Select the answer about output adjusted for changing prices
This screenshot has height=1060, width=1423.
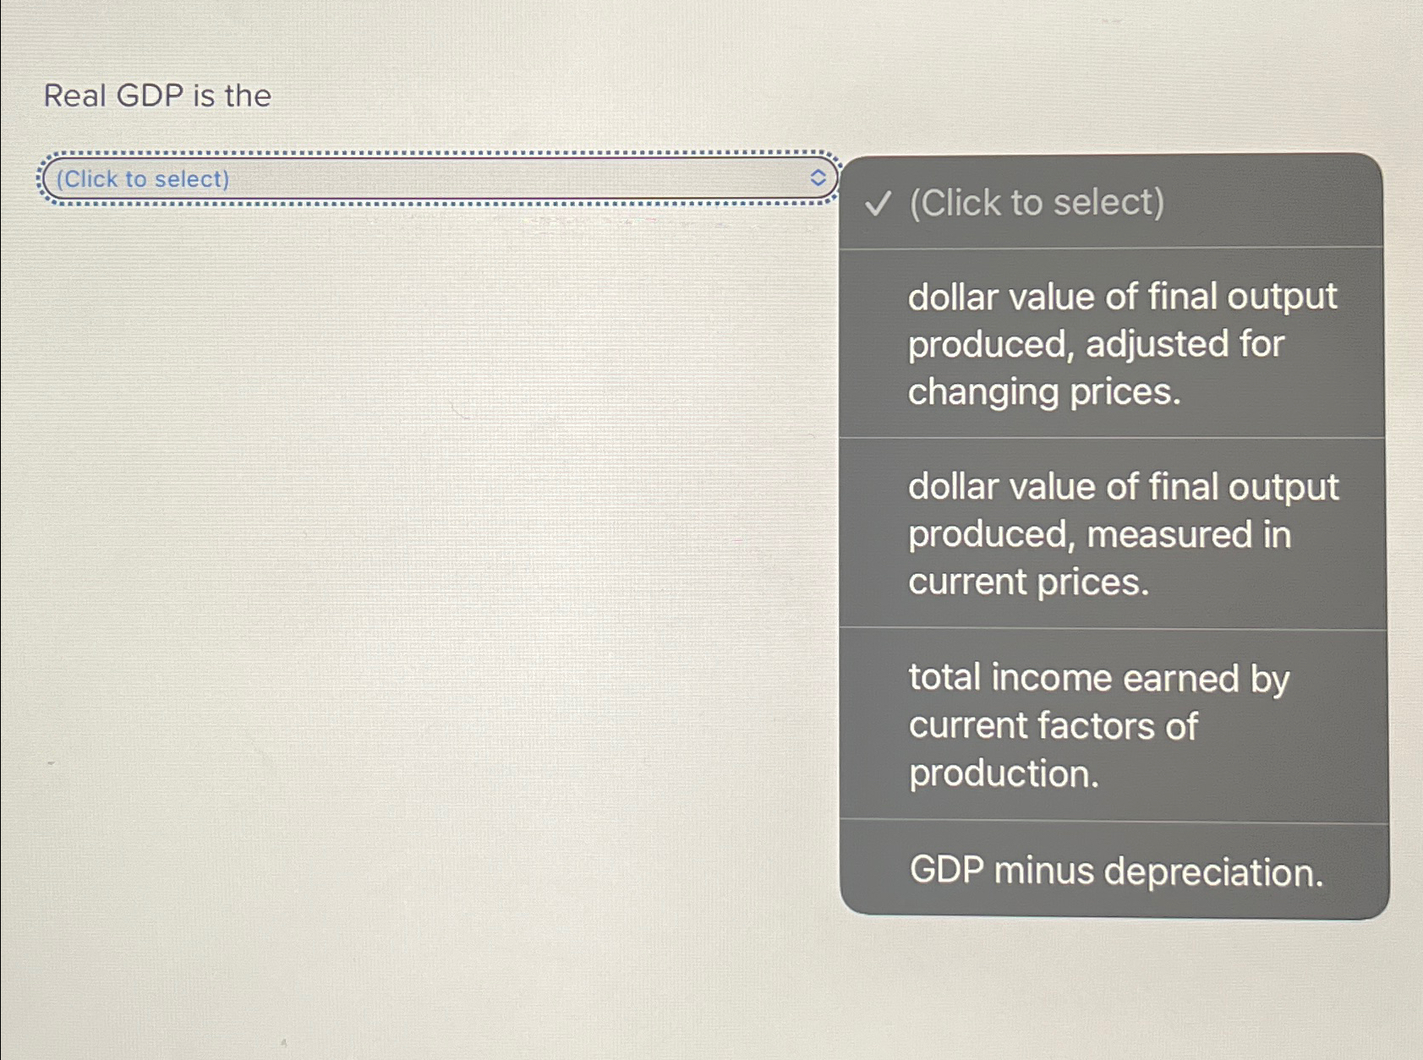click(1122, 343)
